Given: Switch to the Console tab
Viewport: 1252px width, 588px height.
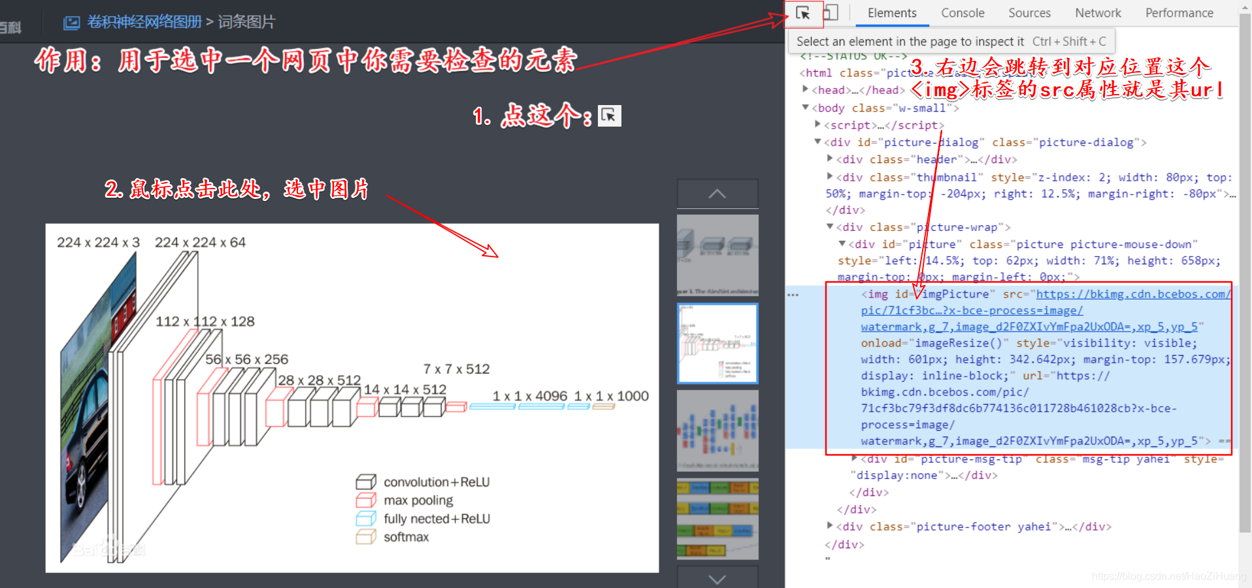Looking at the screenshot, I should 963,12.
